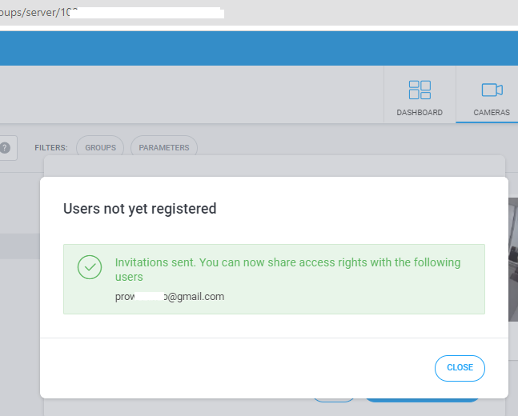The image size is (518, 416).
Task: Click the gray question mark help icon
Action: point(5,147)
